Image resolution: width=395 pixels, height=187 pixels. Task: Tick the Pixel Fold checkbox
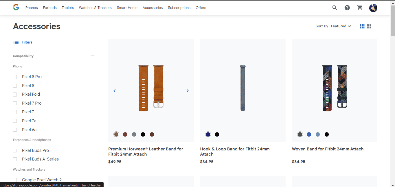(x=15, y=95)
